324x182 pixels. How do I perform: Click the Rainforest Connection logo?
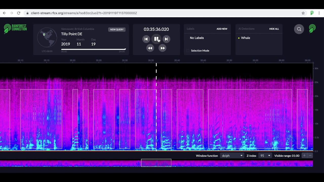15,29
